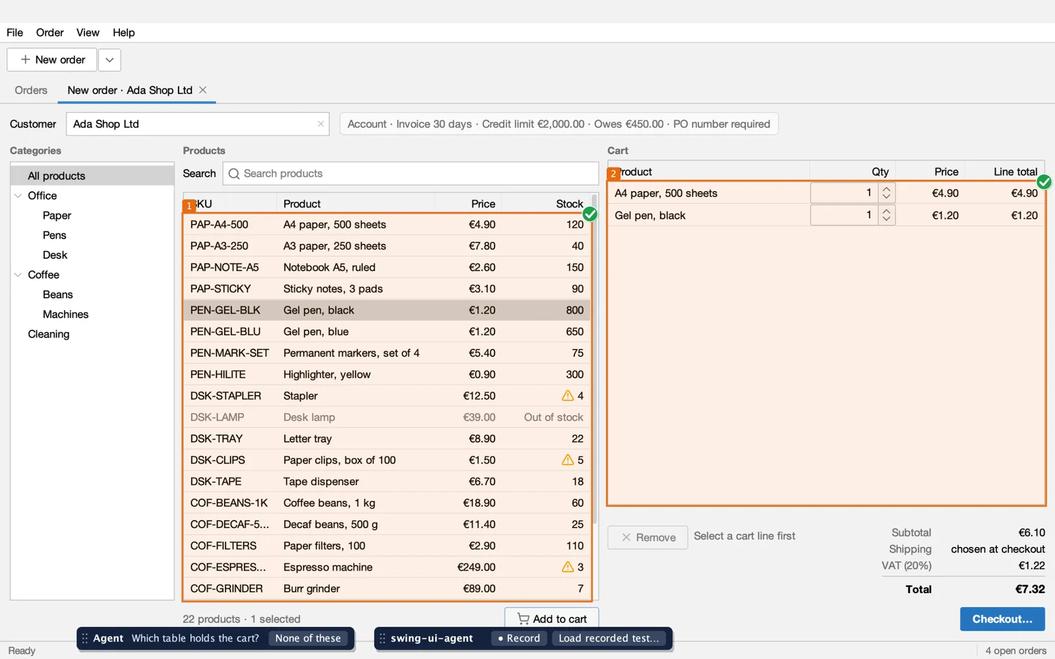Open the File menu

click(15, 32)
